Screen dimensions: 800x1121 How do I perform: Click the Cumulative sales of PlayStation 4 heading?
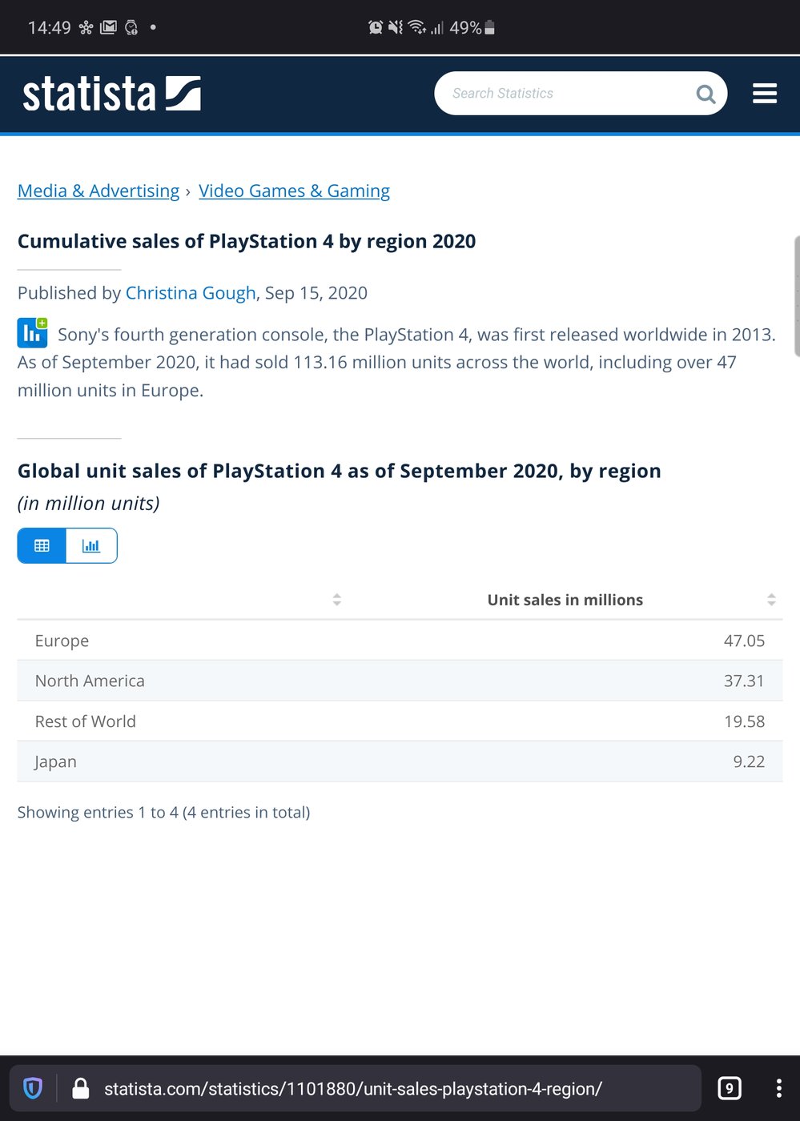pos(247,241)
